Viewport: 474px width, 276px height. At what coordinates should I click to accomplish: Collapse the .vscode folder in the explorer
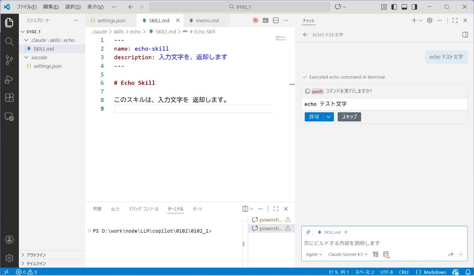click(x=26, y=57)
